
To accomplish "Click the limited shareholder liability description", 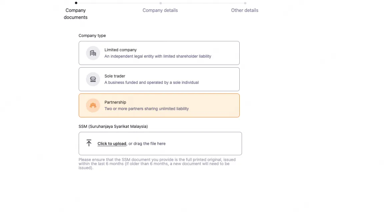I will [158, 56].
